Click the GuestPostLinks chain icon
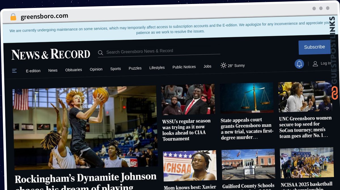Screen dimensions: 340x190 click(x=335, y=93)
